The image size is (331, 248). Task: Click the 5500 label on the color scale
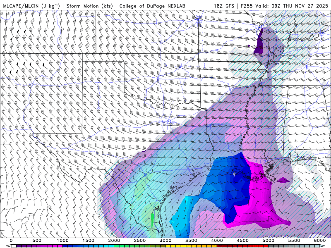click(x=294, y=241)
